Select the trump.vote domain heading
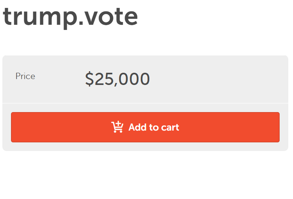The image size is (293, 199). [x=70, y=17]
